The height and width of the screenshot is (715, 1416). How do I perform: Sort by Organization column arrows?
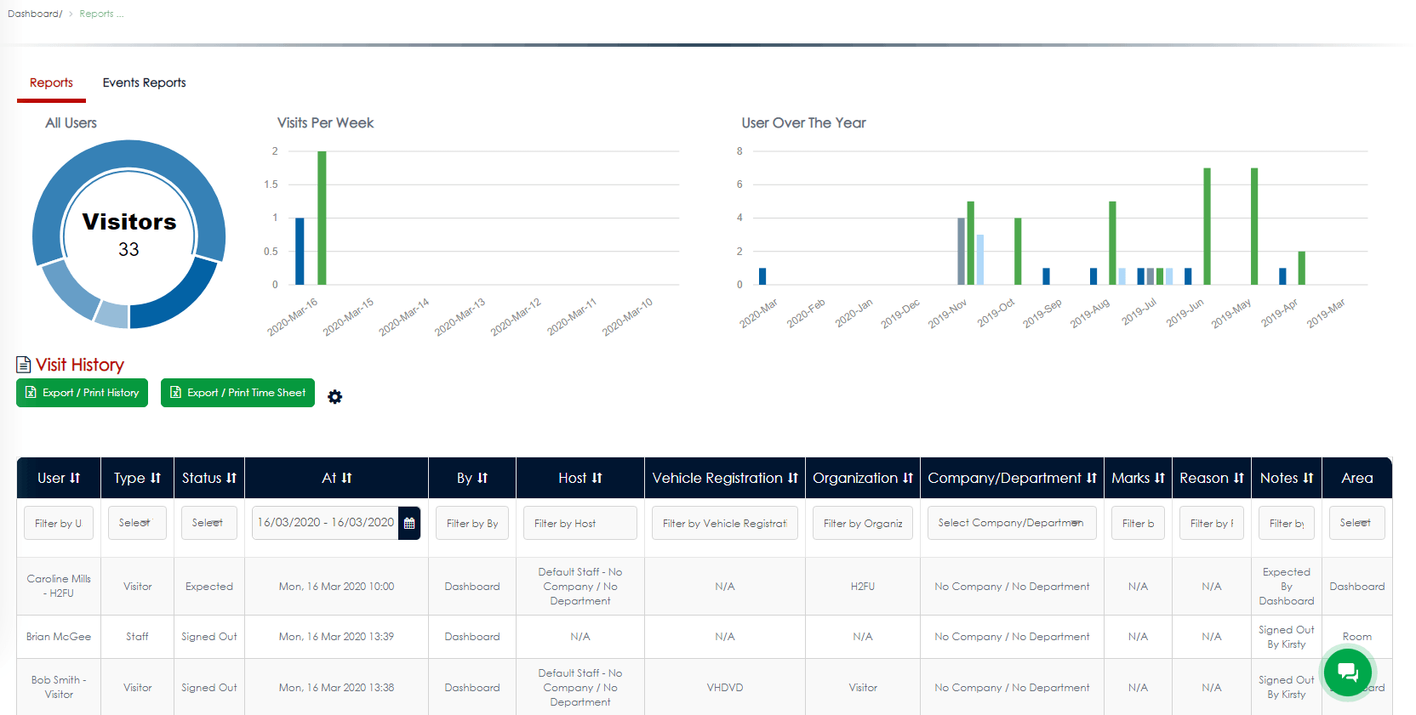(908, 479)
